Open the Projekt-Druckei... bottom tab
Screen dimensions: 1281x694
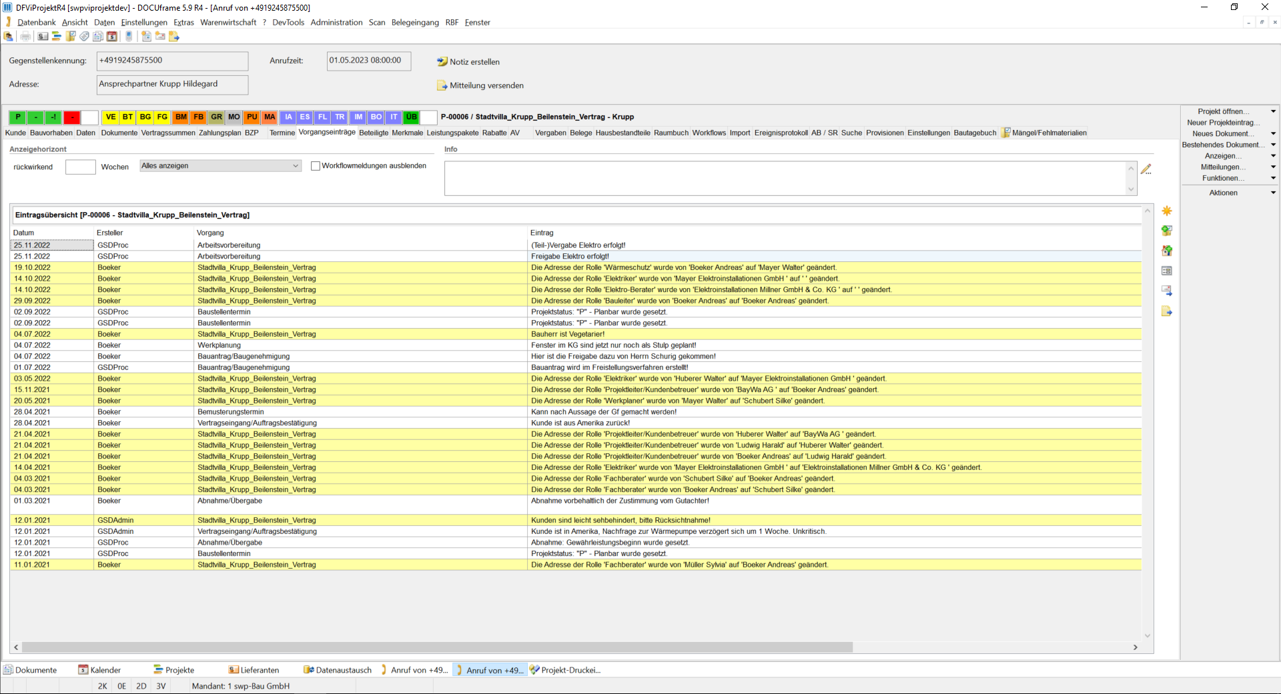tap(565, 670)
